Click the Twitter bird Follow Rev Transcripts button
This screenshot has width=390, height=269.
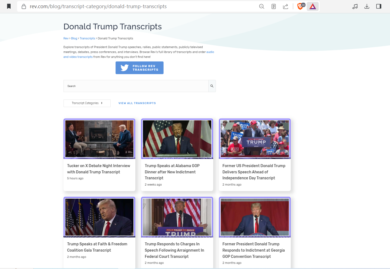[x=139, y=68]
